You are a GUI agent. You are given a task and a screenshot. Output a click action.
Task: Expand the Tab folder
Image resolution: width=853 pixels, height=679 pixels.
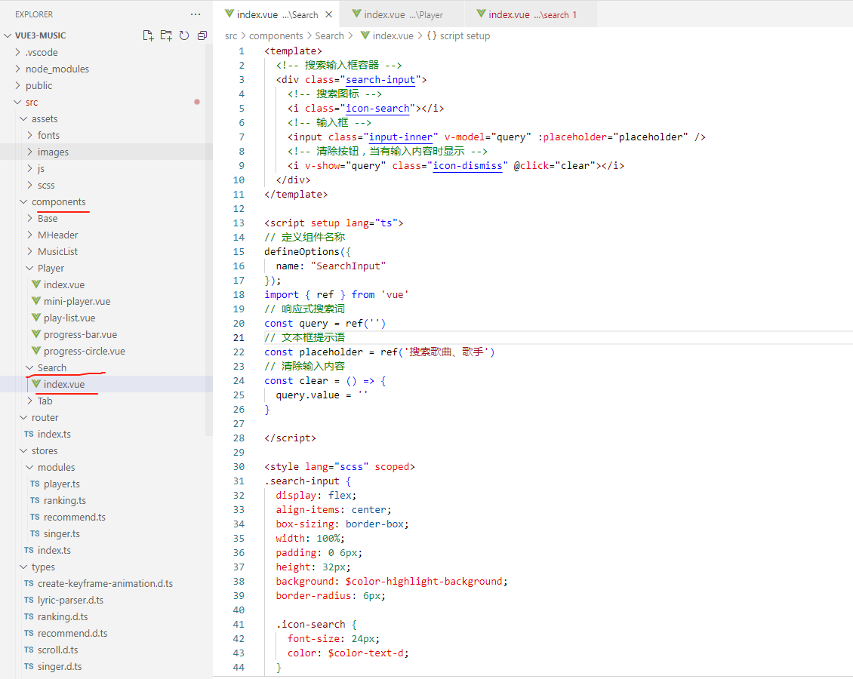click(x=45, y=401)
